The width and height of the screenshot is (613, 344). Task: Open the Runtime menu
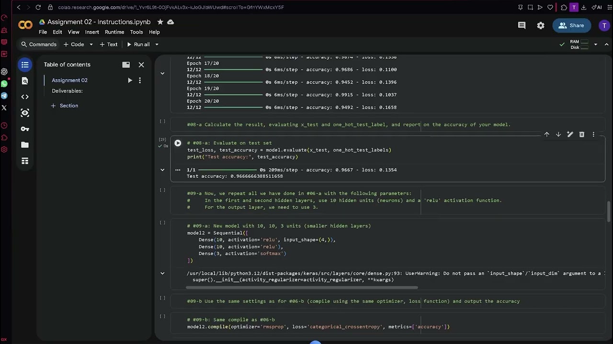(x=114, y=32)
